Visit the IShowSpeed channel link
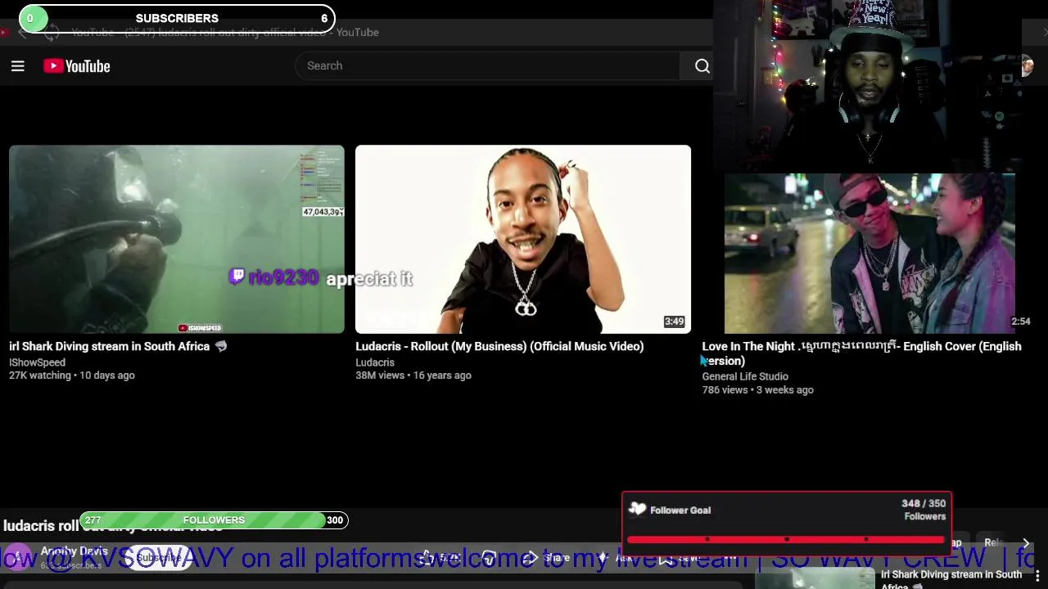 pos(37,362)
